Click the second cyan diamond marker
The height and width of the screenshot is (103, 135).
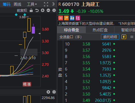pyautogui.click(x=25, y=15)
